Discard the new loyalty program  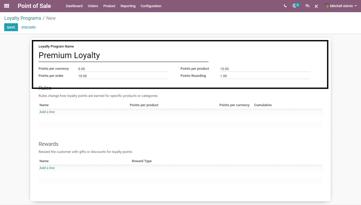coord(29,27)
